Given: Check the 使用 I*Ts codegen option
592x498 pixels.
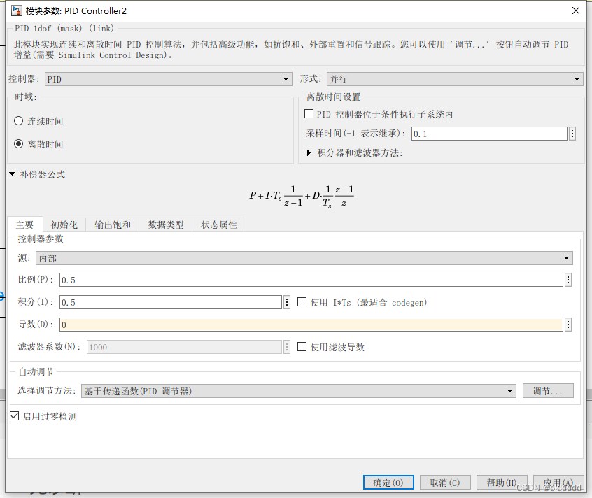Looking at the screenshot, I should 302,302.
